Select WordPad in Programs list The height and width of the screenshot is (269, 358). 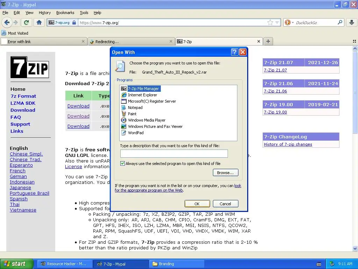[x=132, y=133]
